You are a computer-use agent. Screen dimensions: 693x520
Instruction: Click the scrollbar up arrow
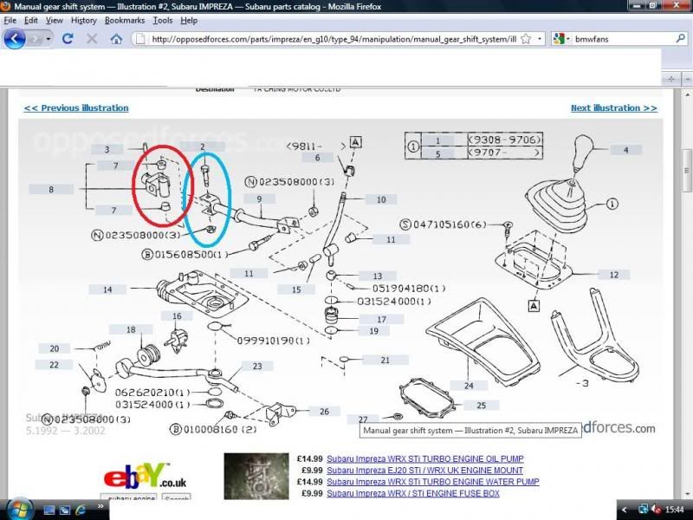point(687,94)
